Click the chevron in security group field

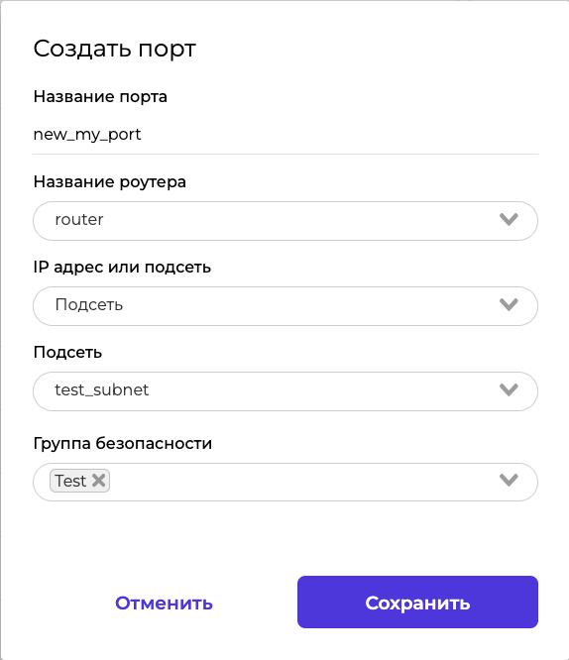tap(509, 480)
